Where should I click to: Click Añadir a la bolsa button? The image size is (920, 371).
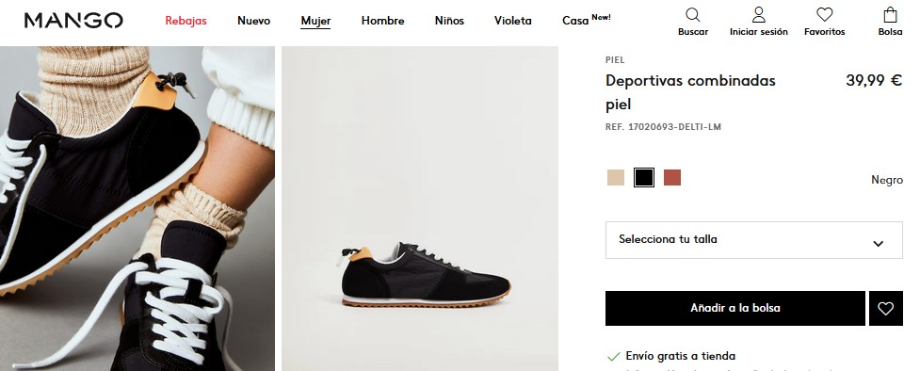[735, 308]
